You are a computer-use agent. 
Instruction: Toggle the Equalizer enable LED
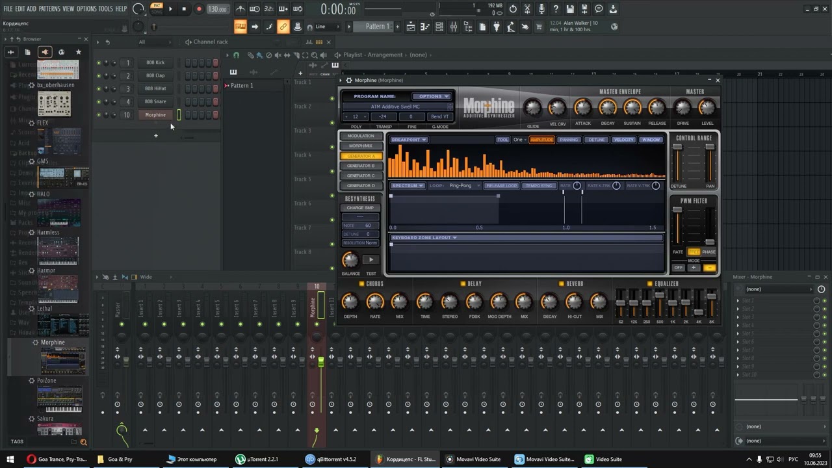649,284
